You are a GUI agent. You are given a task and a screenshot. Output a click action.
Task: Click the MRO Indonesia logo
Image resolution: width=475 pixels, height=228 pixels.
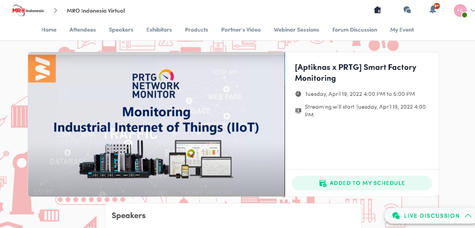pyautogui.click(x=28, y=10)
